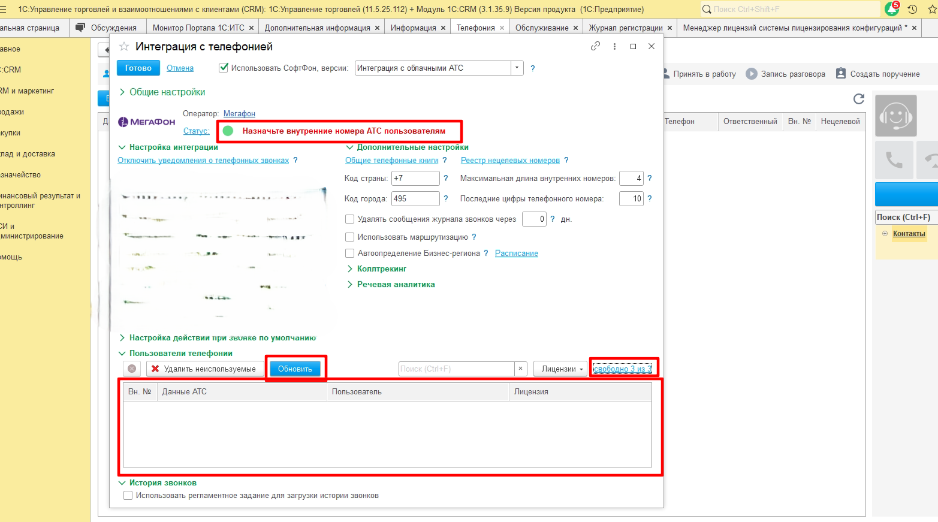Open the dialog's three-dot more menu
The image size is (938, 522).
pos(614,46)
